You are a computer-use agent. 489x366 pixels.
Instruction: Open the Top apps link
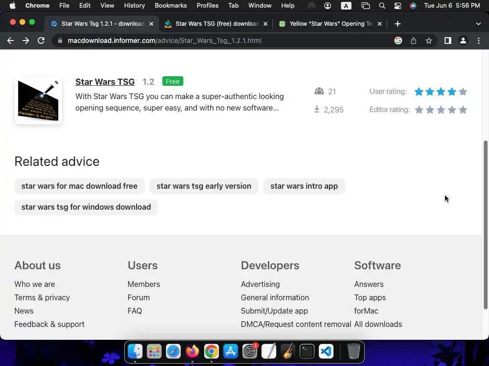pyautogui.click(x=370, y=297)
